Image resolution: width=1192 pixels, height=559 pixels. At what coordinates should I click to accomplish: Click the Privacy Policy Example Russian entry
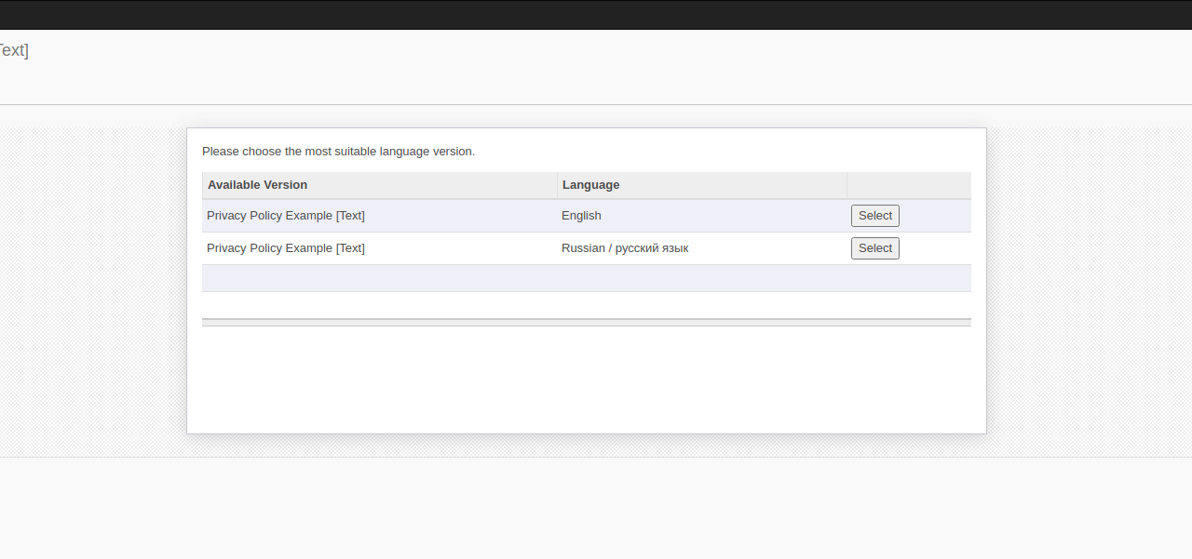pos(270,247)
